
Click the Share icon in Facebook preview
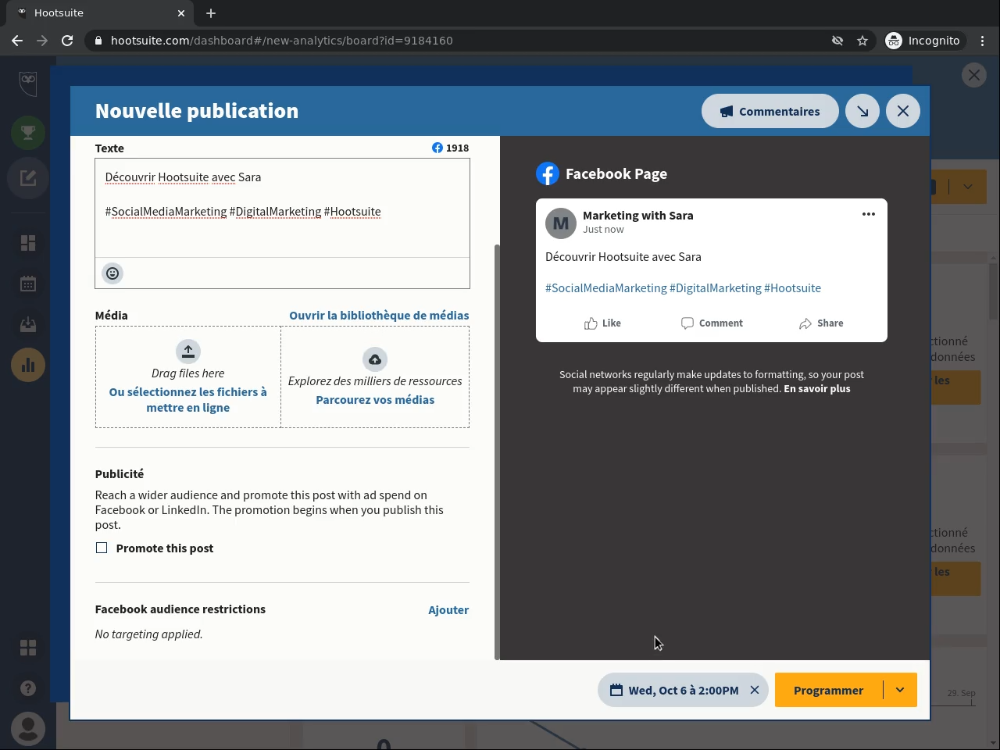coord(805,323)
